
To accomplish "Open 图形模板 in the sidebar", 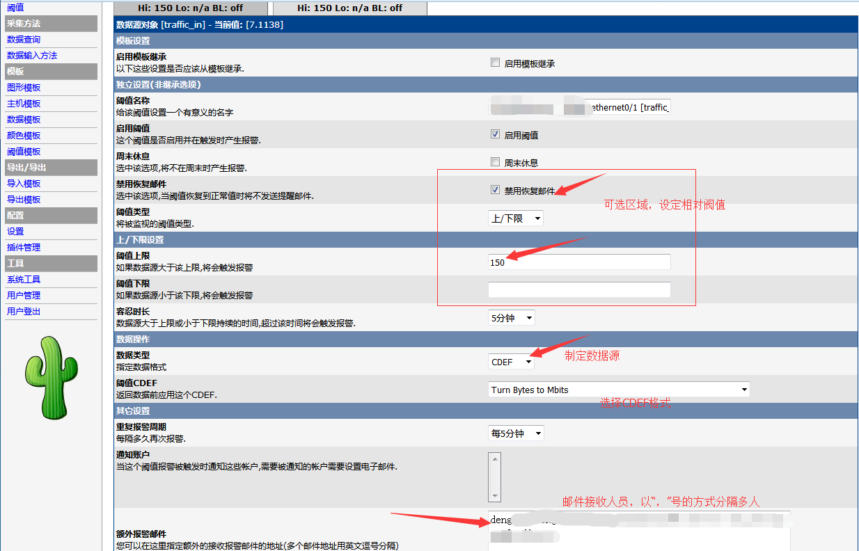I will click(x=24, y=88).
